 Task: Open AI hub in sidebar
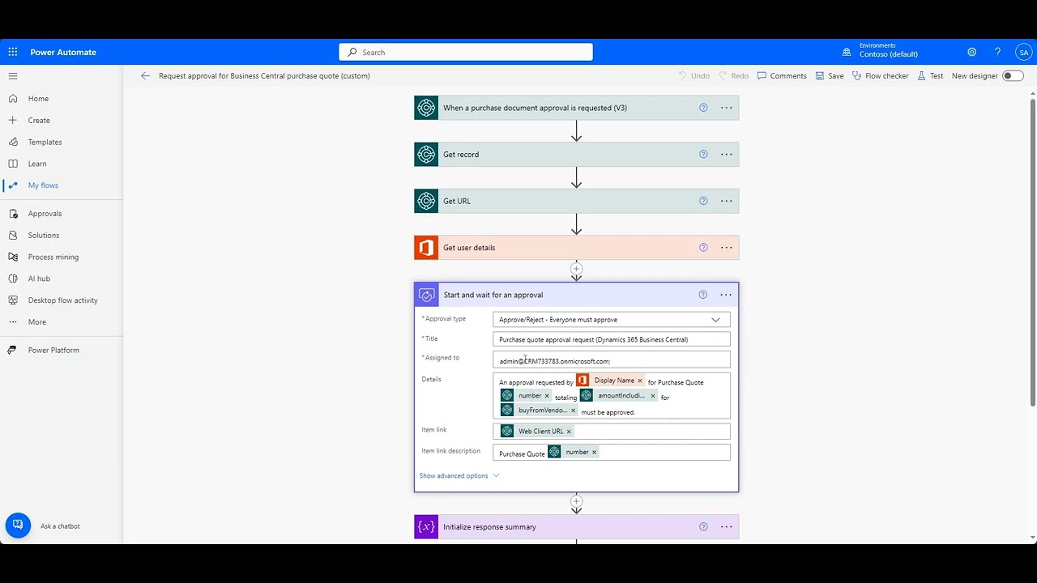coord(39,279)
